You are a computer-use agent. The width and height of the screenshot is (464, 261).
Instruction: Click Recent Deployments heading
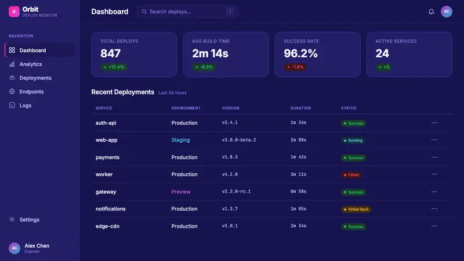(x=122, y=92)
